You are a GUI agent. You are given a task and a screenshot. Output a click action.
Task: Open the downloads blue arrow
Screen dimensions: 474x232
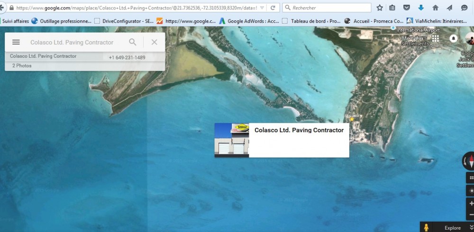coord(421,8)
